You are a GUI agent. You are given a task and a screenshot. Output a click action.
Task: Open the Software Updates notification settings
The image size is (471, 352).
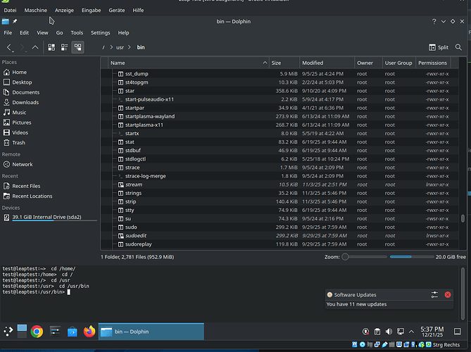coord(434,294)
